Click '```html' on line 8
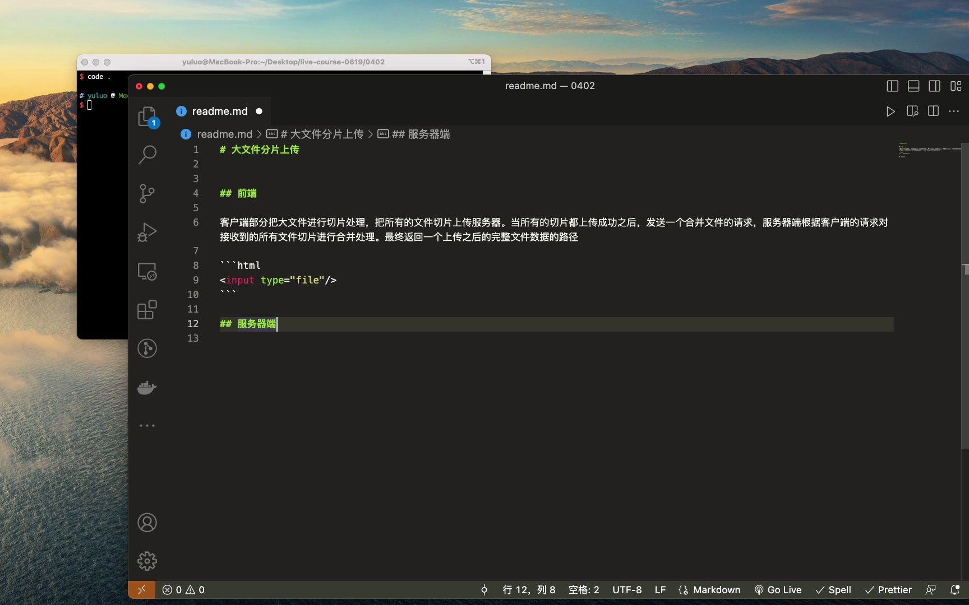 click(x=240, y=266)
